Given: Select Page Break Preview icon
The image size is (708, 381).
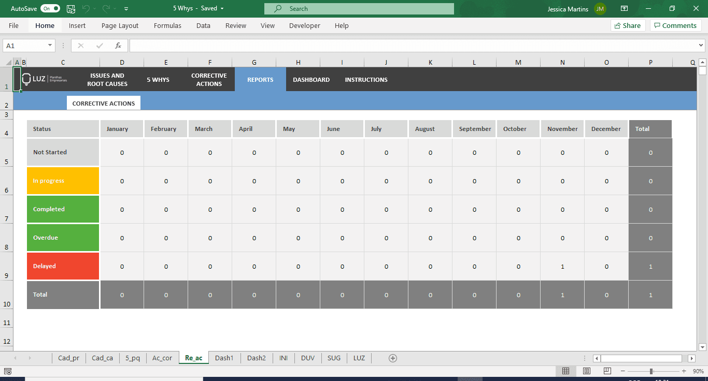Looking at the screenshot, I should click(x=606, y=371).
